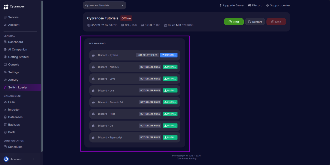Install the Discord - Typescript loader
Screen dimensions: 330x165
tap(170, 137)
